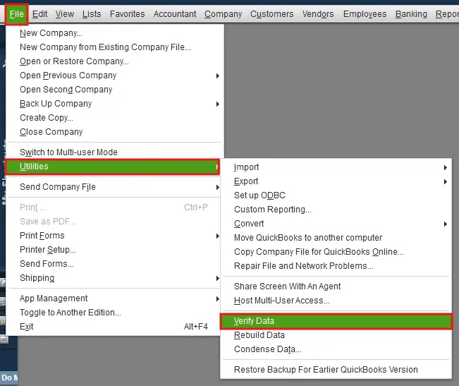This screenshot has height=386, width=459.
Task: Select Repair File and Network Problems...
Action: click(336, 266)
